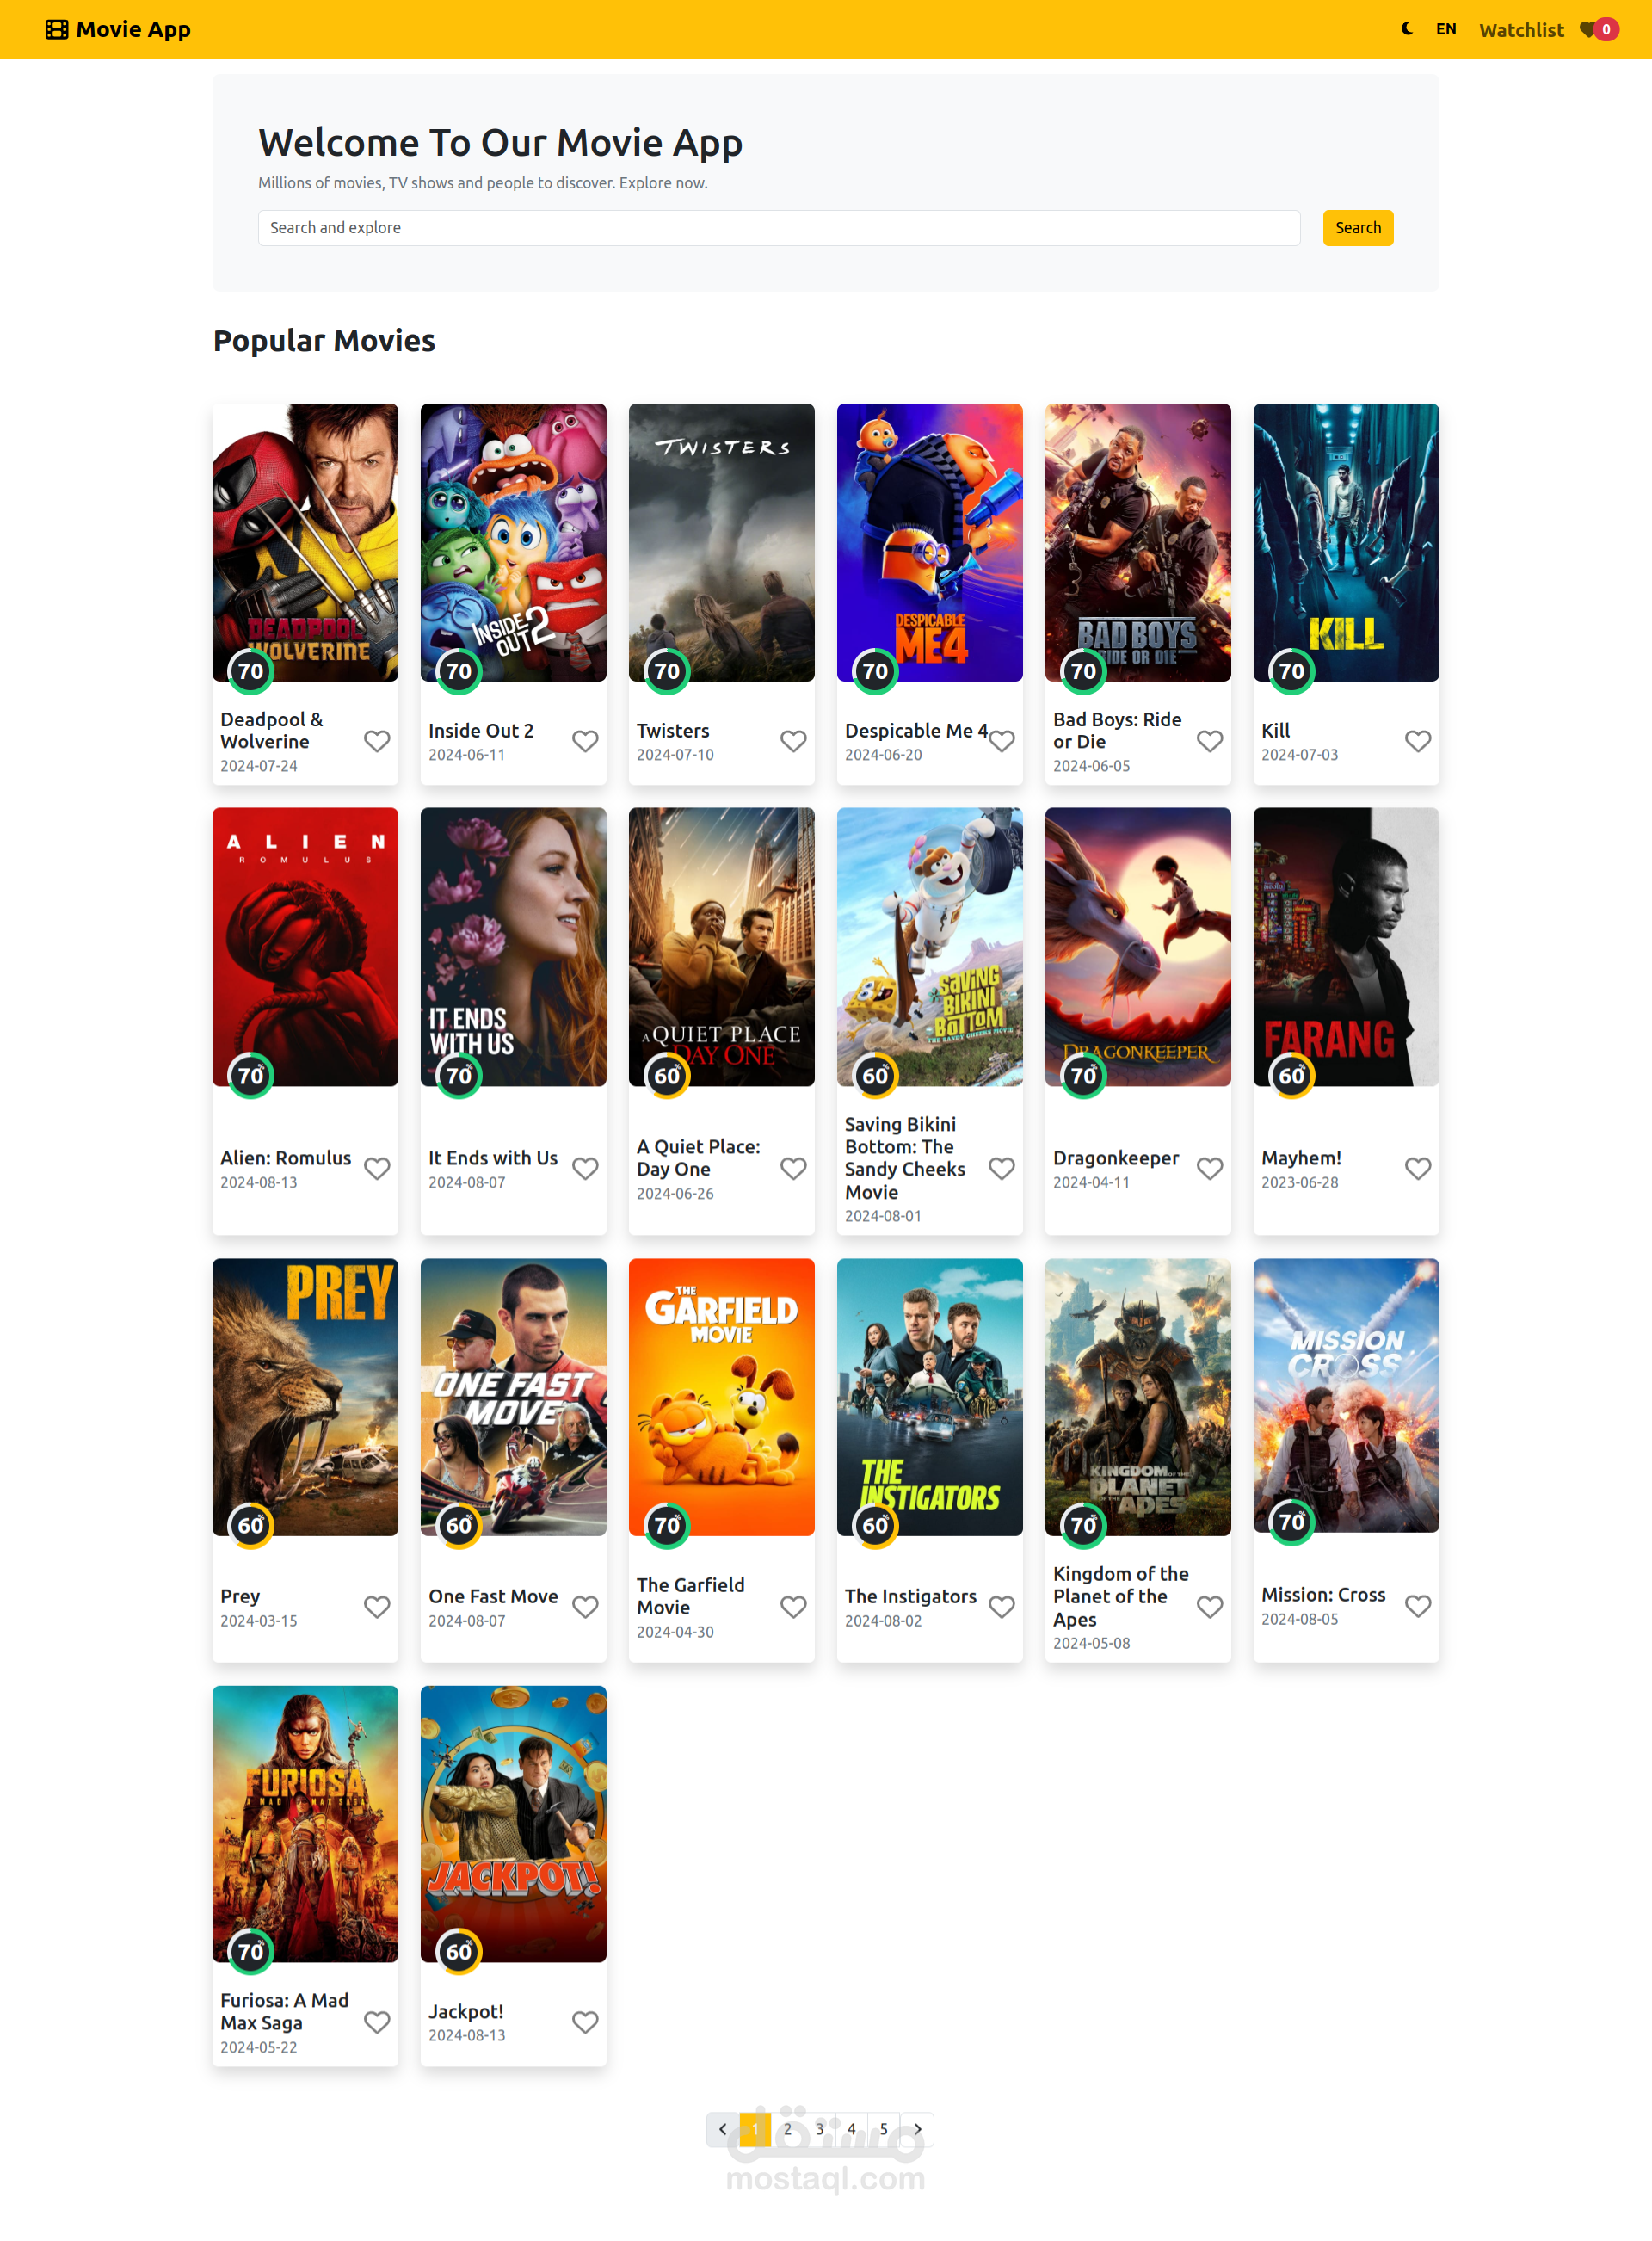The image size is (1652, 2241).
Task: Click the yellow Search button
Action: 1358,228
